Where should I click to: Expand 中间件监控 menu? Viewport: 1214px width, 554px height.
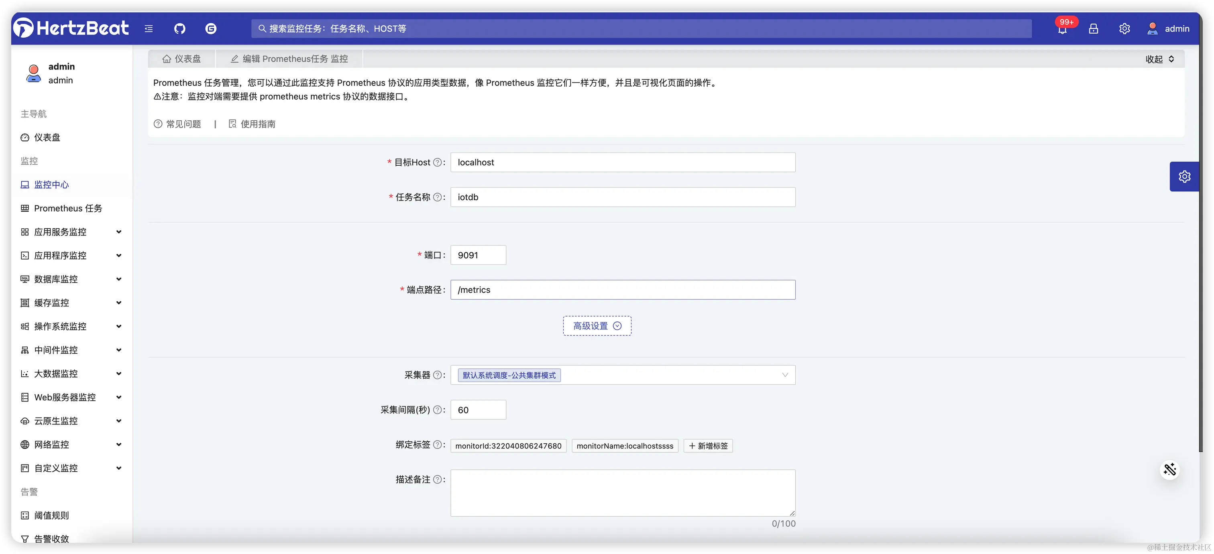(71, 349)
